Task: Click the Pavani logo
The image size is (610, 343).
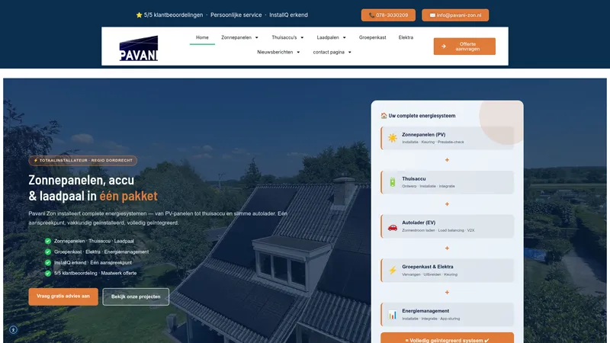Action: pos(139,48)
